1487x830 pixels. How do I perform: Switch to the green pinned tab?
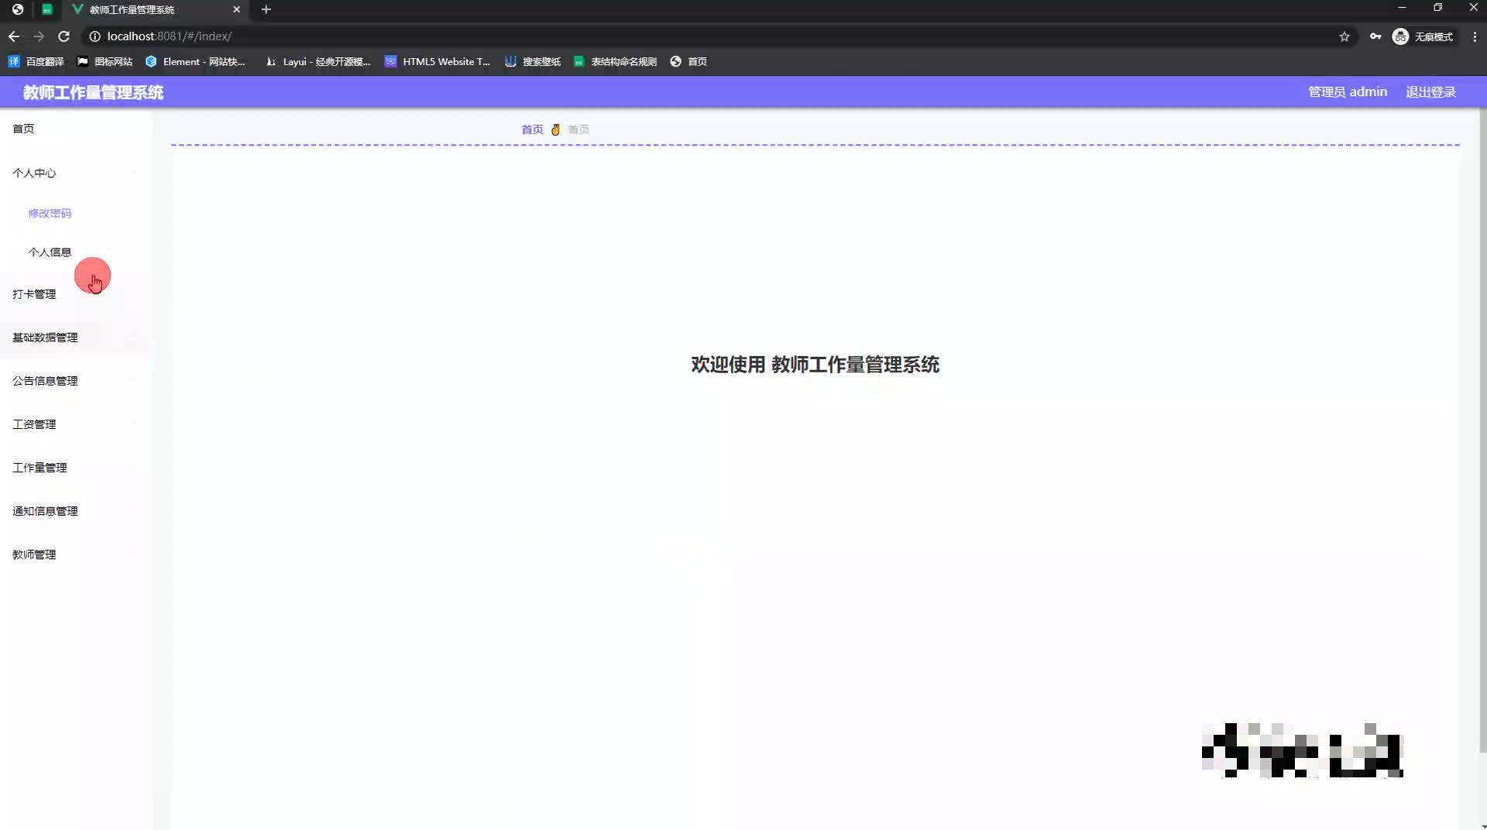[47, 9]
